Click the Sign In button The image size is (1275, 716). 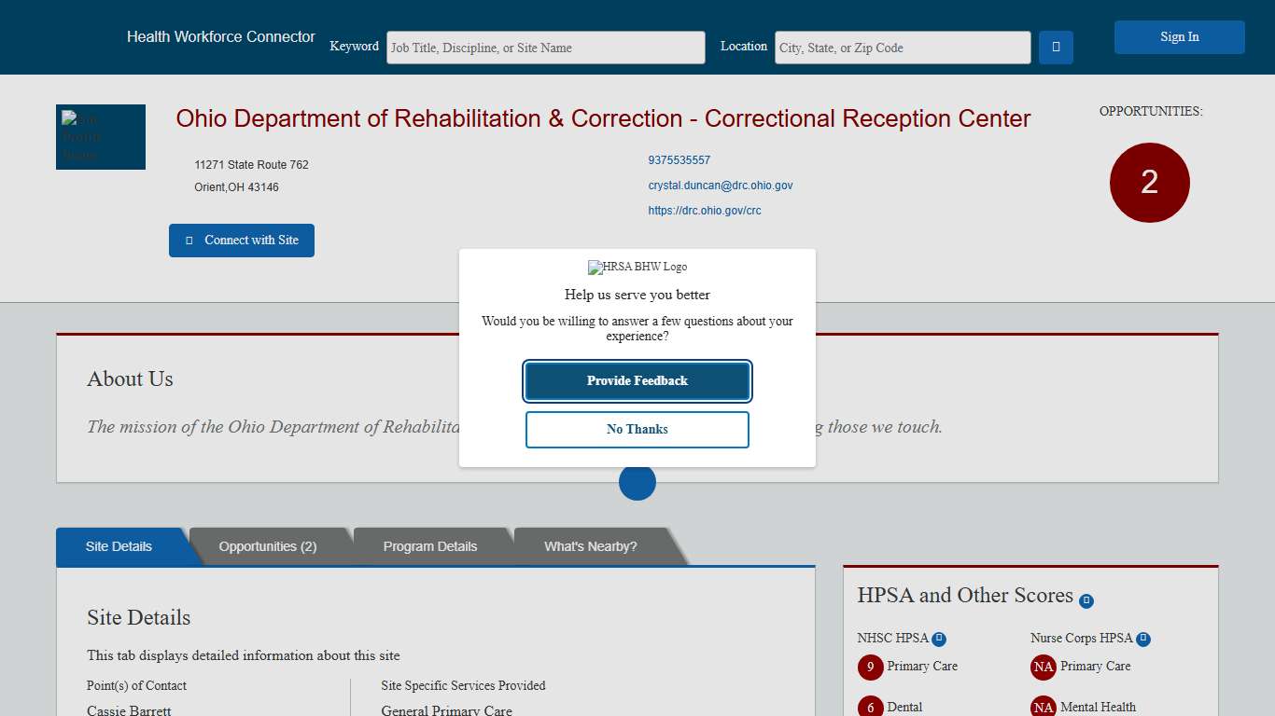tap(1179, 36)
